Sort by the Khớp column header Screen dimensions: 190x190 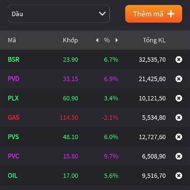[70, 40]
